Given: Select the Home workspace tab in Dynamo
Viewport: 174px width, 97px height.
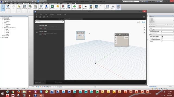Looking at the screenshot, I should point(67,19).
